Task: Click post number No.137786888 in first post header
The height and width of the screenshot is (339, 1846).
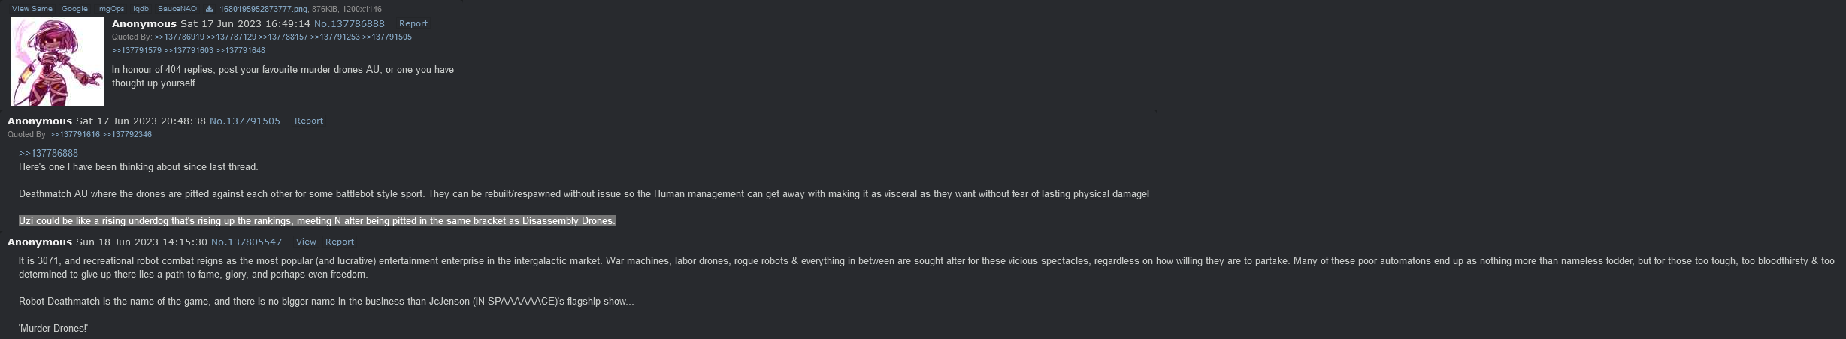Action: click(350, 23)
